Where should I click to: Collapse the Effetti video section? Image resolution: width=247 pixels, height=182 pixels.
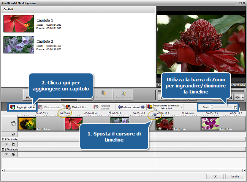click(x=3, y=140)
